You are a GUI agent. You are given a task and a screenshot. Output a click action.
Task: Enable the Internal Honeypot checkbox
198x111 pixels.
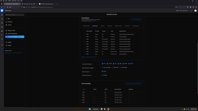tap(102, 75)
